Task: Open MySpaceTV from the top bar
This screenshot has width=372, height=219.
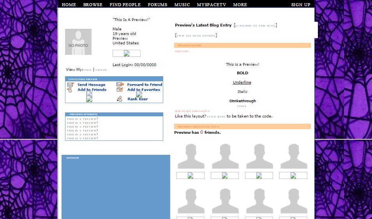Action: (x=212, y=5)
